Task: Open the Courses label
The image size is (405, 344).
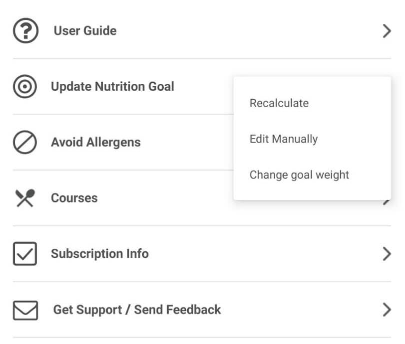Action: pos(74,198)
